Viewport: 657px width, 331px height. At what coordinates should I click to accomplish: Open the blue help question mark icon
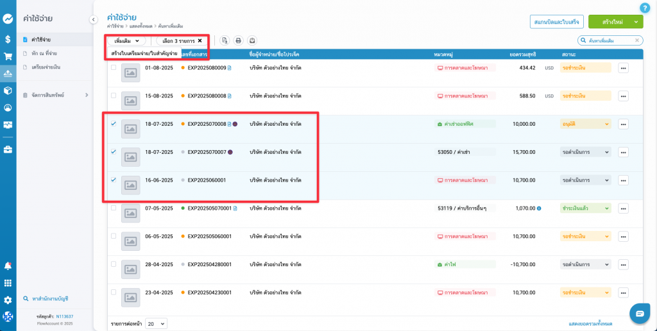[645, 8]
